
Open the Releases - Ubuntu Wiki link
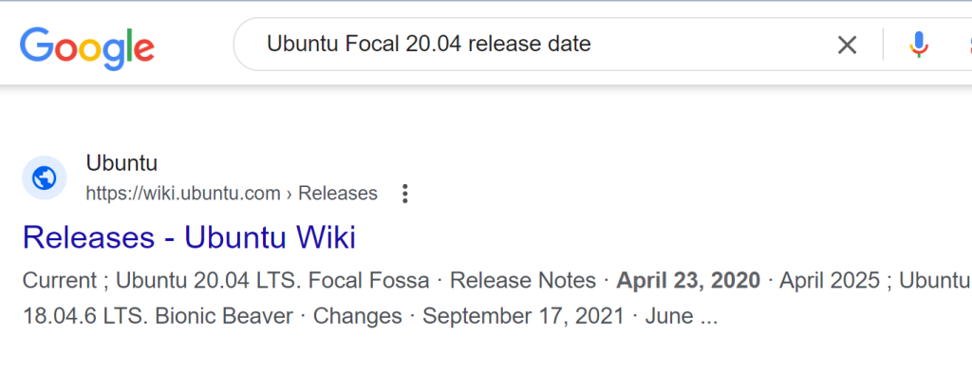click(189, 237)
